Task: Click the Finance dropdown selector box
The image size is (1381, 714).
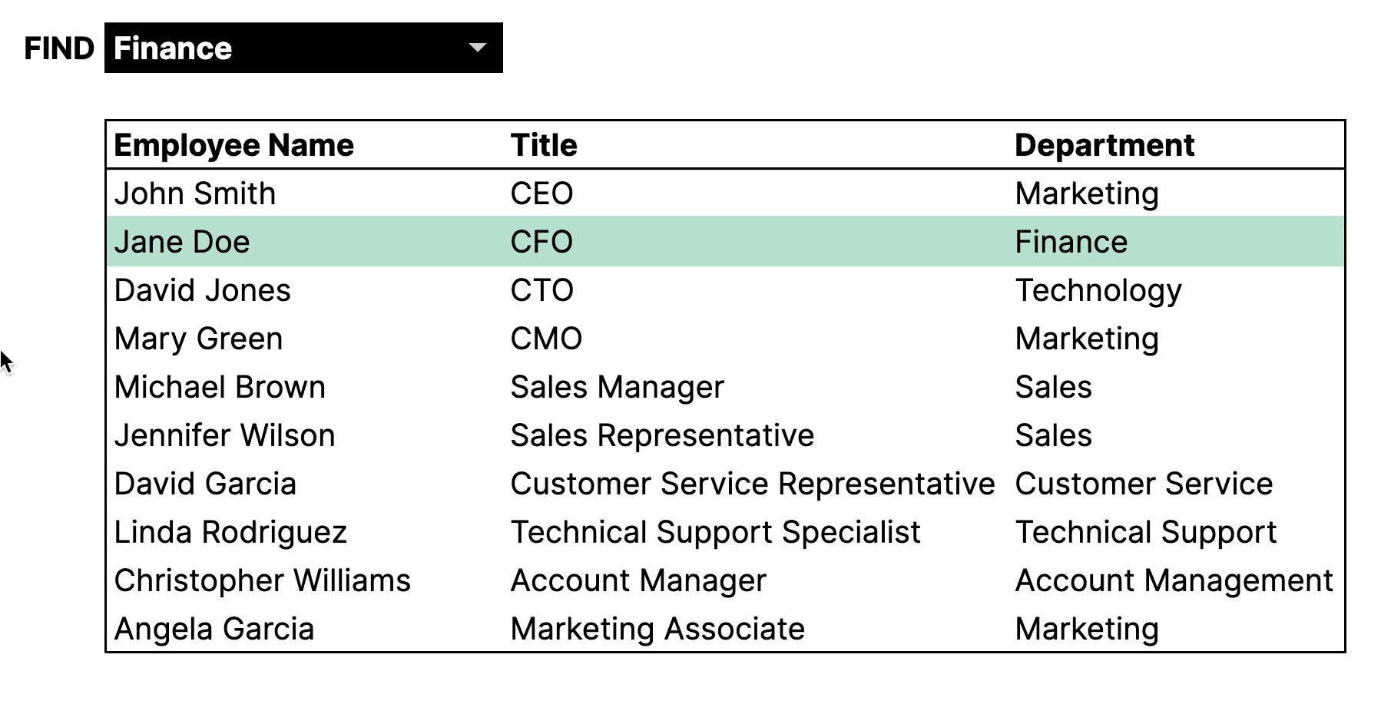Action: [292, 48]
